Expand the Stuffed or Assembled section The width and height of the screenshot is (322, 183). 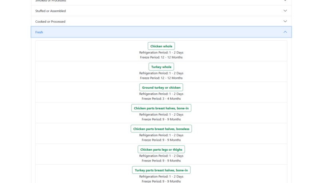tap(161, 11)
